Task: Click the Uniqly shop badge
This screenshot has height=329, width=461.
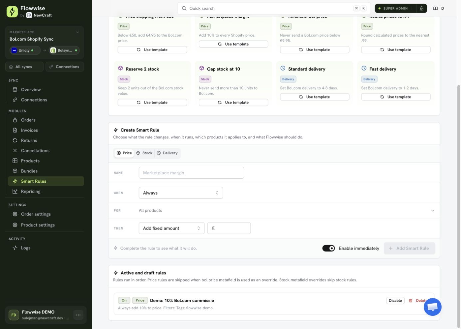Action: [x=25, y=50]
